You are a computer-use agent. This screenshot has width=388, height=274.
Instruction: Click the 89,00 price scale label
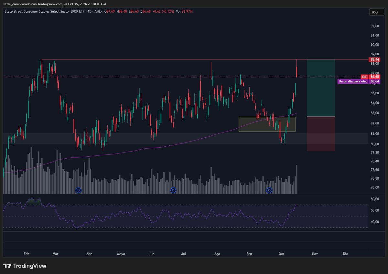(x=374, y=54)
